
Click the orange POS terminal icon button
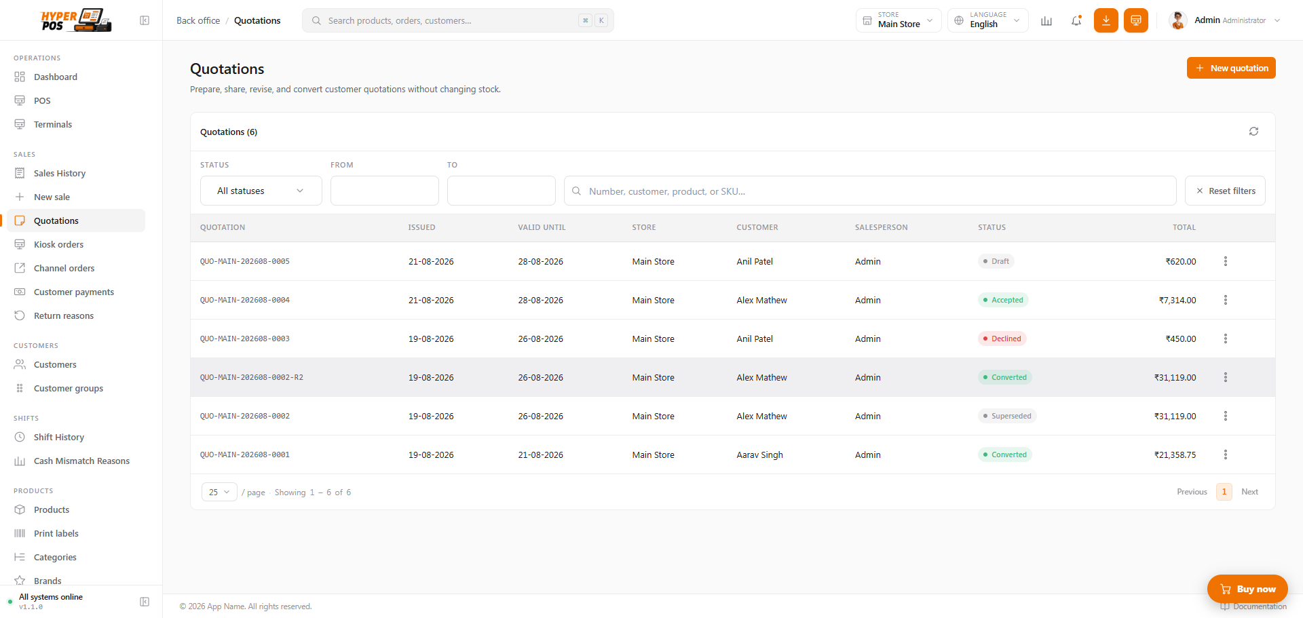pyautogui.click(x=1136, y=20)
